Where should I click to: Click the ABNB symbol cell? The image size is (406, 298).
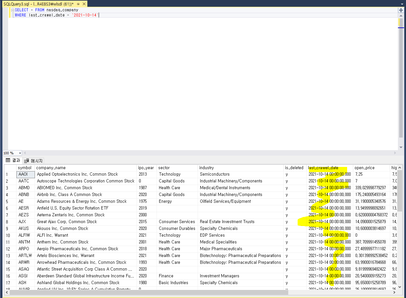click(26, 195)
